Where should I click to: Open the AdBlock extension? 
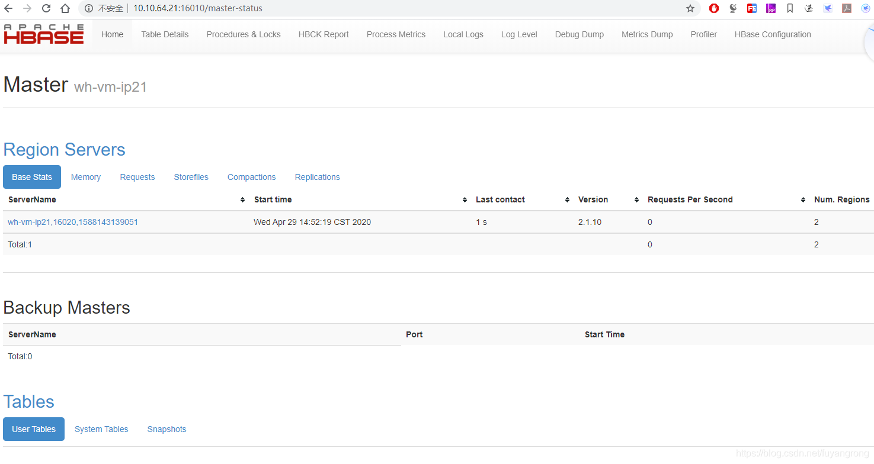point(714,8)
